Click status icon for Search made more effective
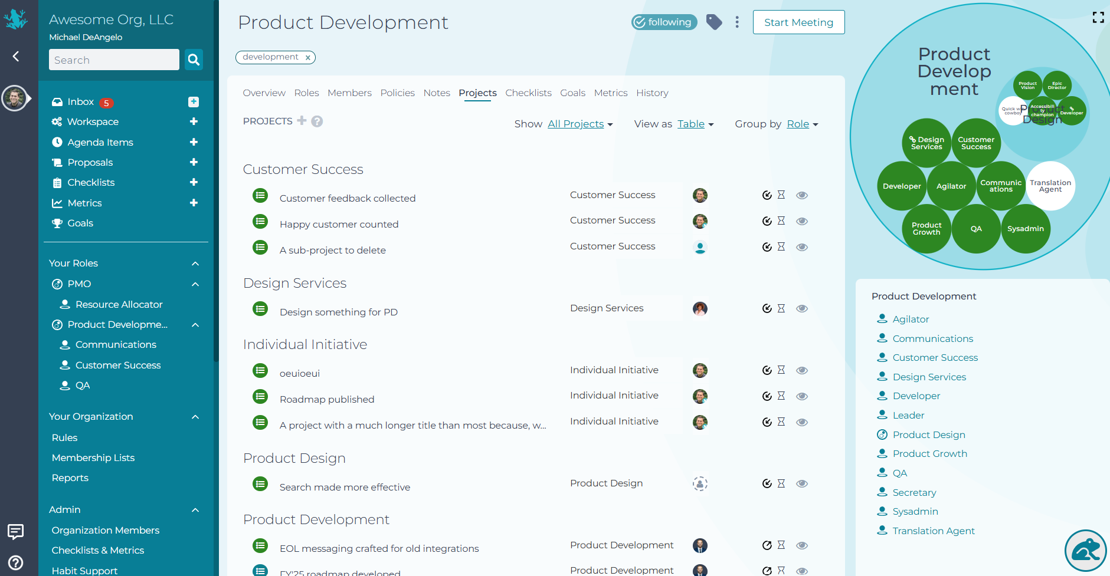This screenshot has width=1110, height=576. tap(767, 483)
